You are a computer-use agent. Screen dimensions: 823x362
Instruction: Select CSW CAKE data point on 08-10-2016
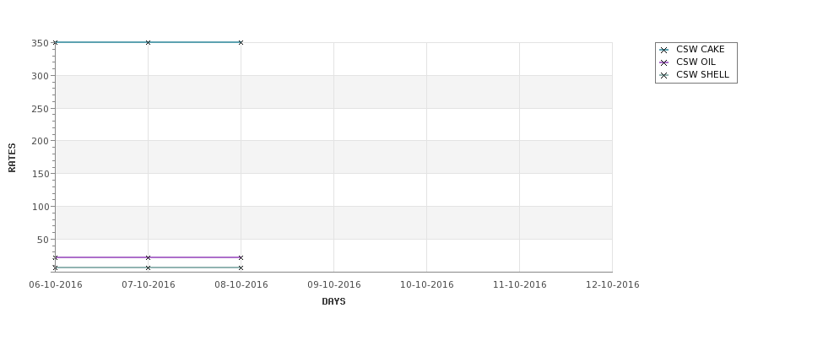pyautogui.click(x=241, y=42)
